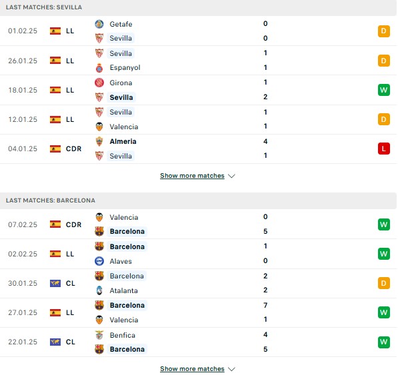
Task: Click the orange D badge for Getafe match
Action: [x=384, y=31]
